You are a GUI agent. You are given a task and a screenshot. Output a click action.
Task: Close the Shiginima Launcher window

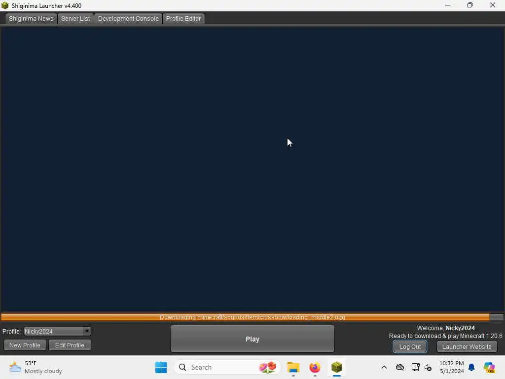493,5
